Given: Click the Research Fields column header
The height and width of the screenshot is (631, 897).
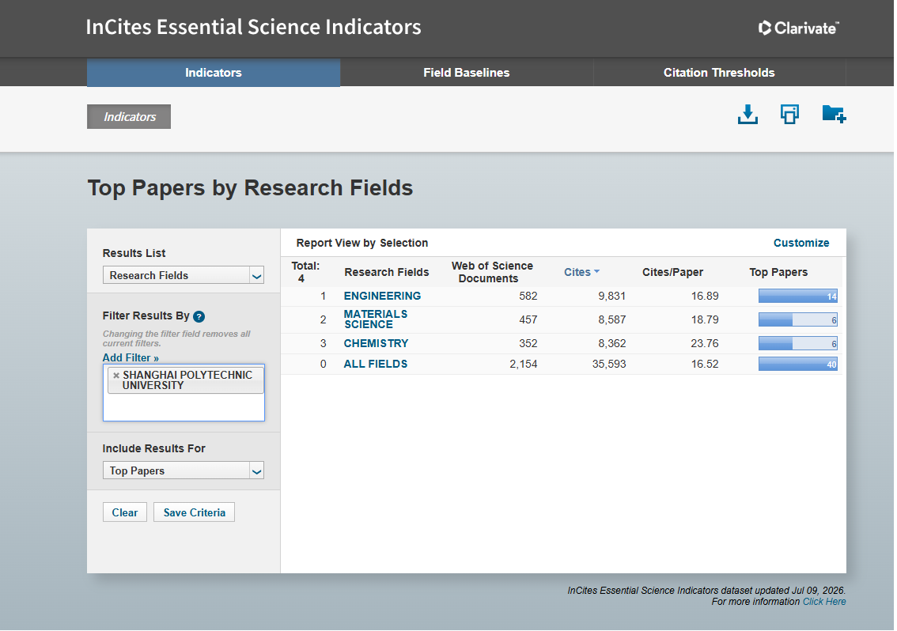Looking at the screenshot, I should click(x=387, y=272).
